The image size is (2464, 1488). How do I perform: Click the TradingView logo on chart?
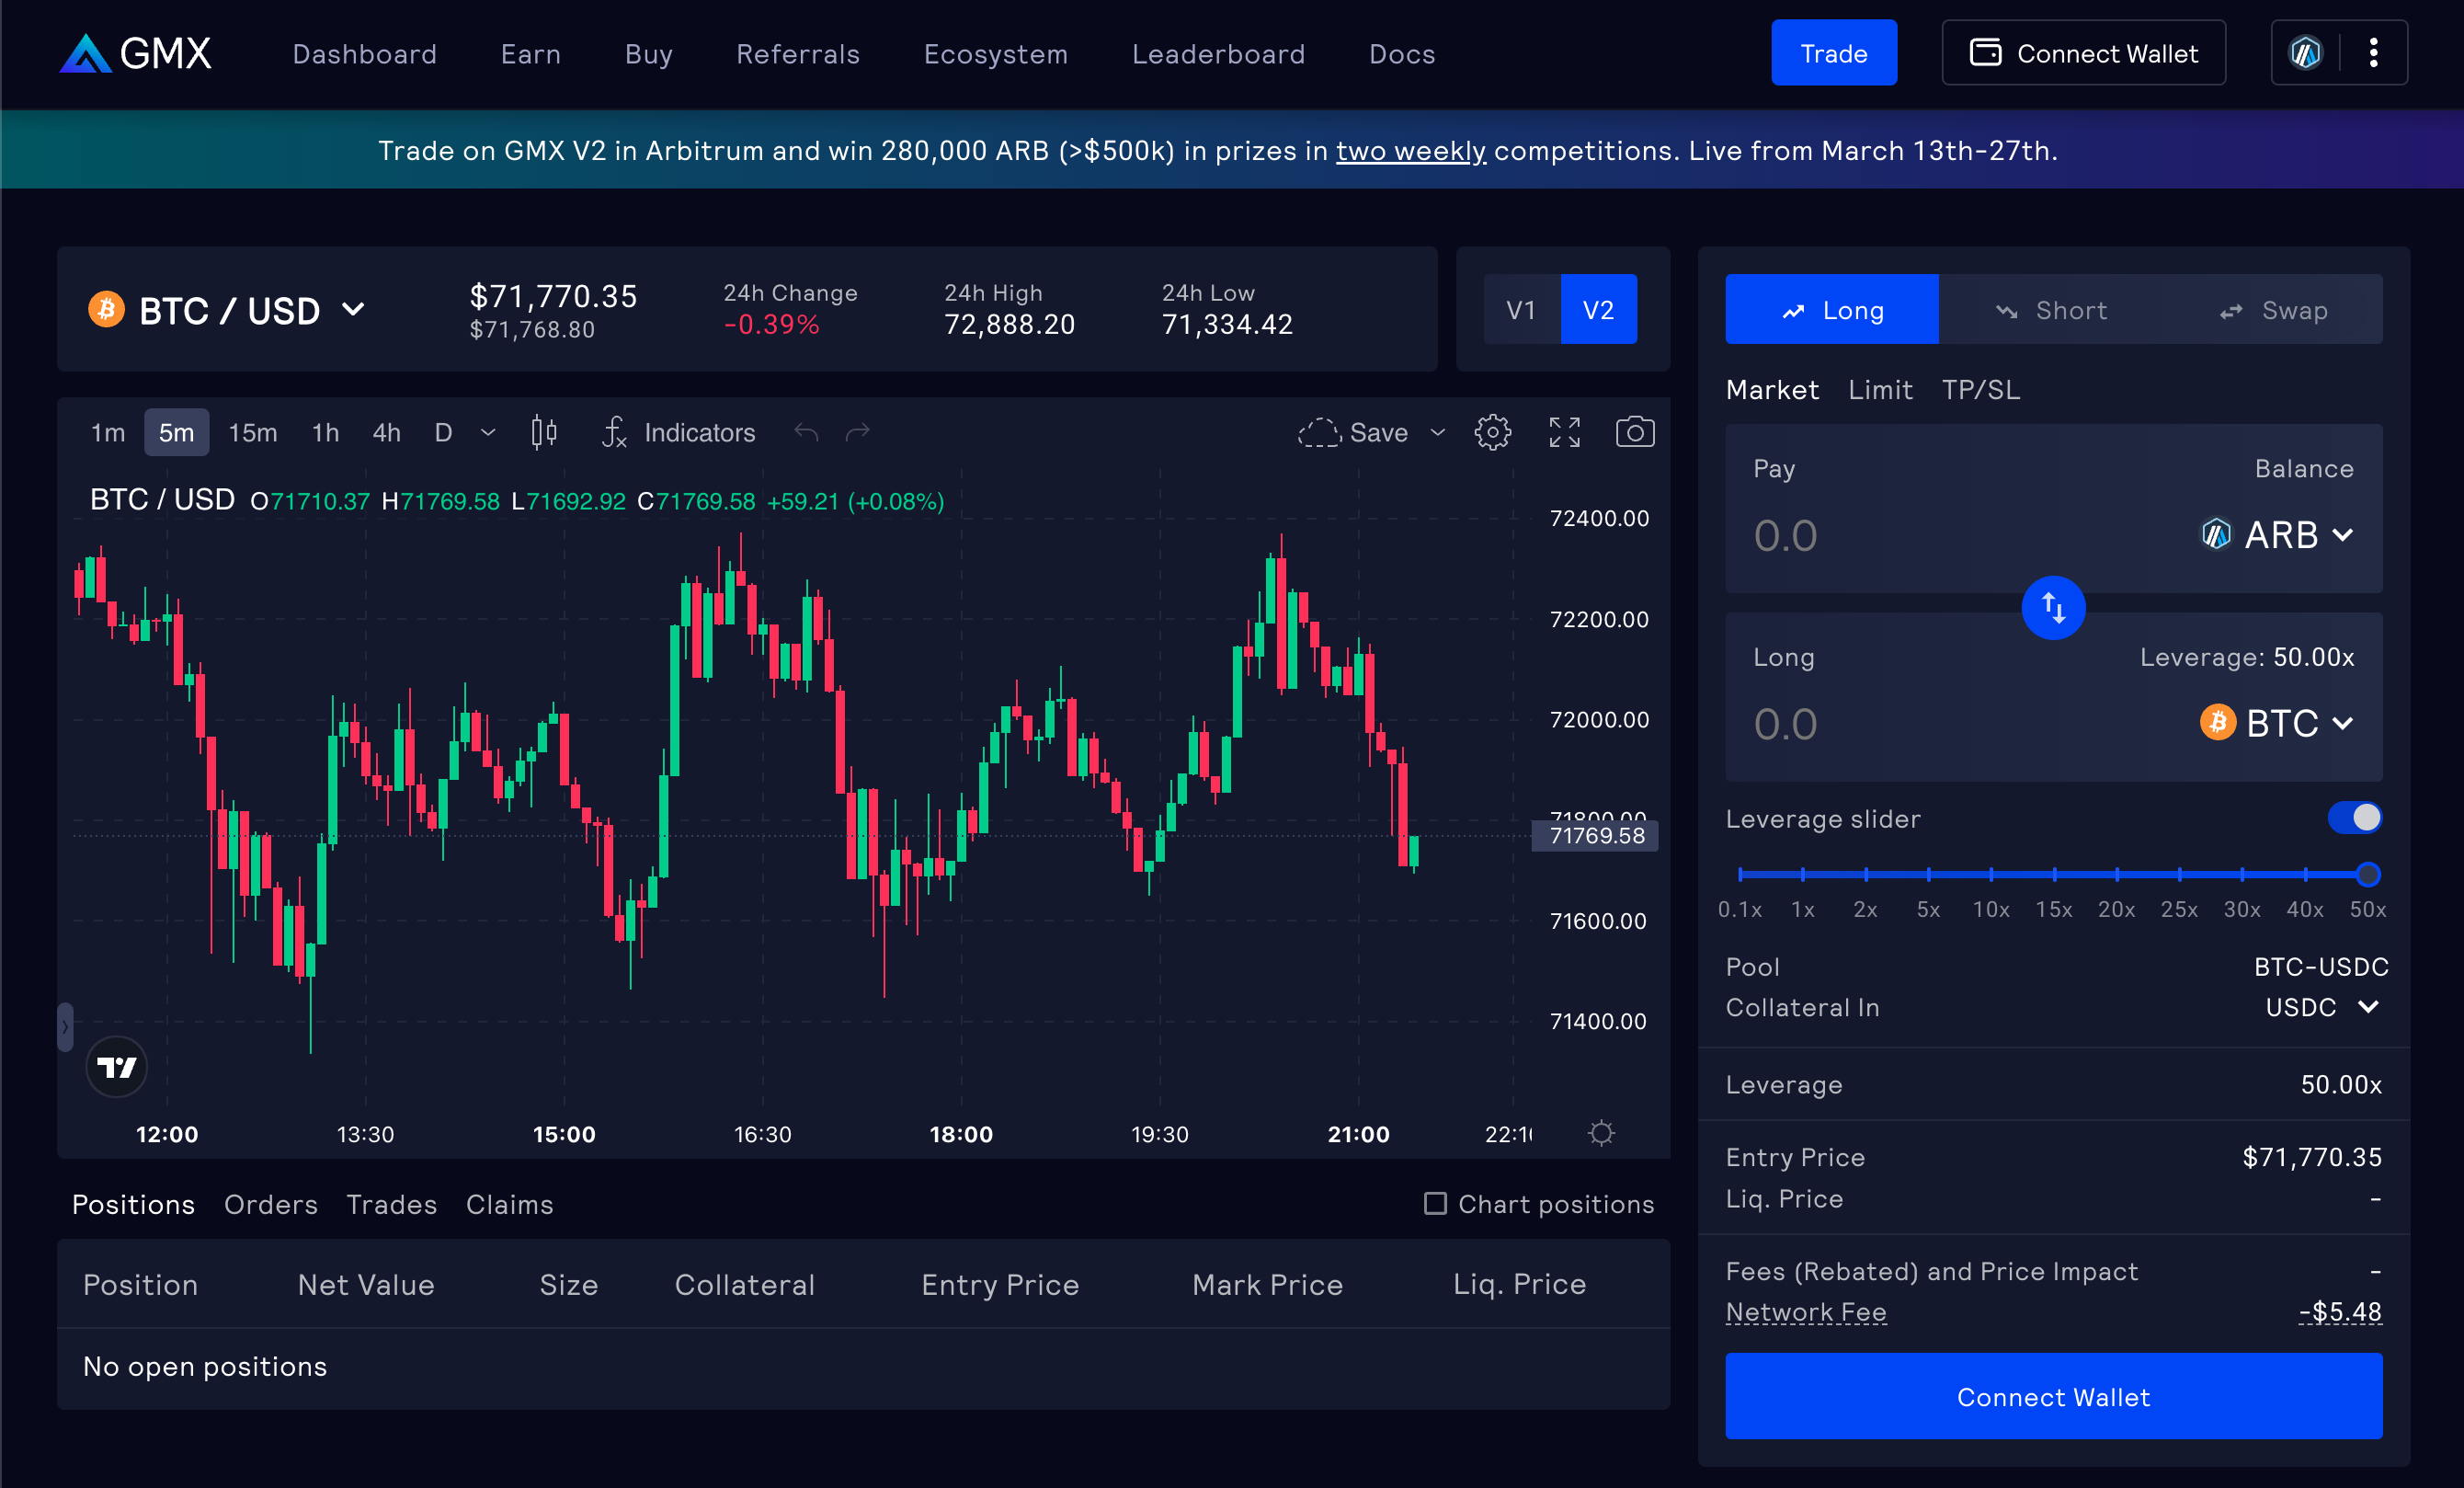pyautogui.click(x=117, y=1067)
